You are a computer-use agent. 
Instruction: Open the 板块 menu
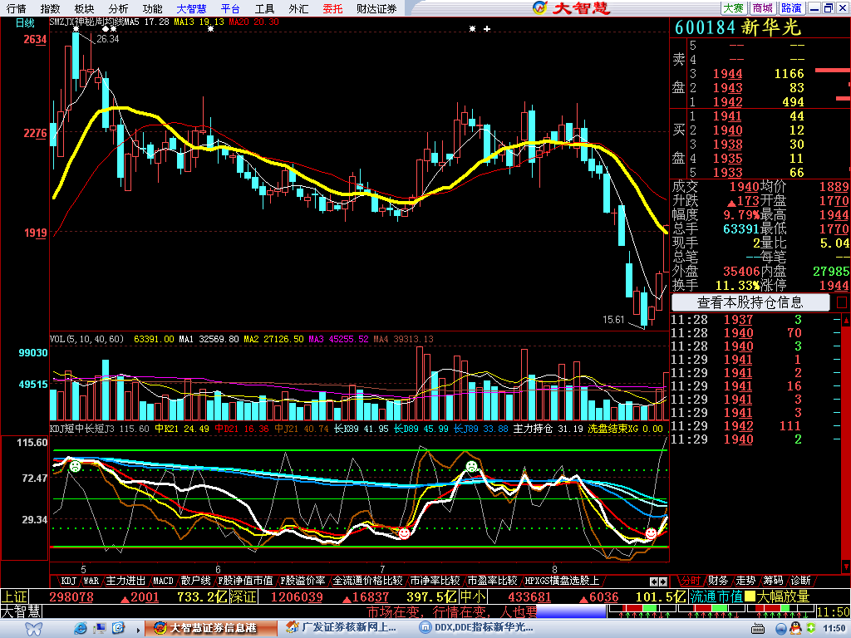tap(84, 8)
